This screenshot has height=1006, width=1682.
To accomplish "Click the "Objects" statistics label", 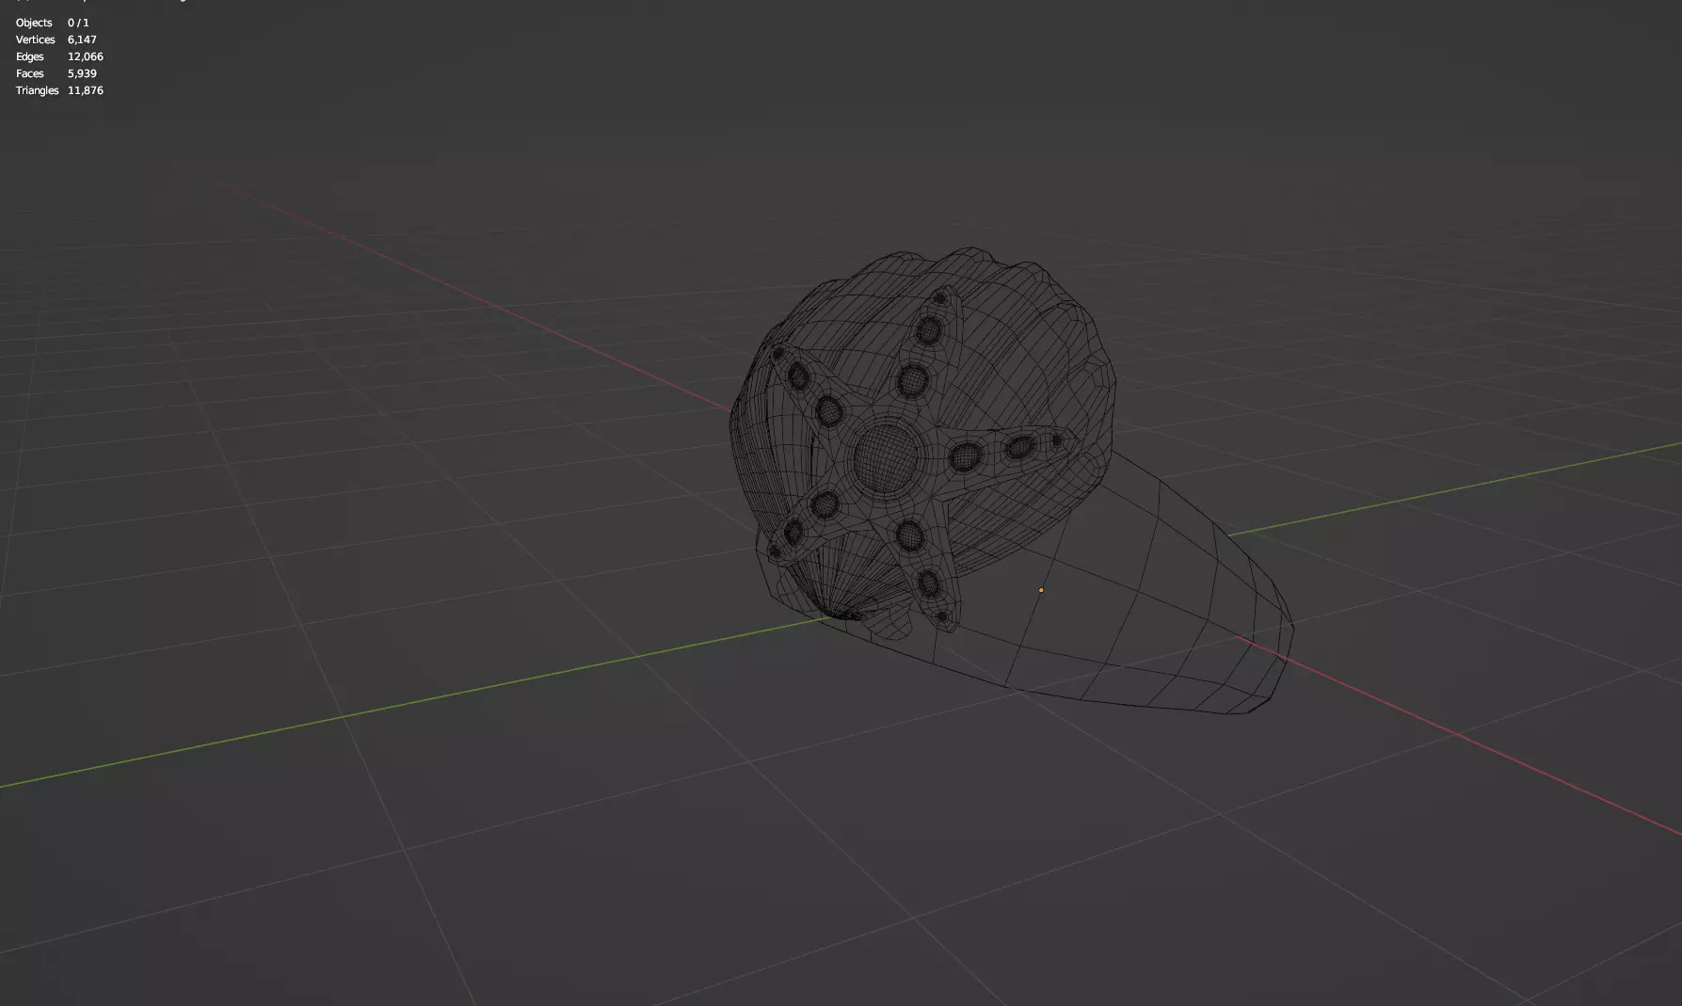I will coord(34,23).
